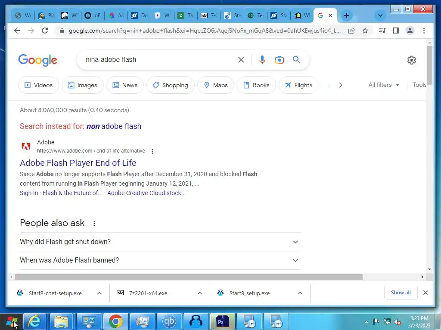Open Adobe Creative Cloud stock sitelink
The height and width of the screenshot is (330, 441).
(146, 193)
